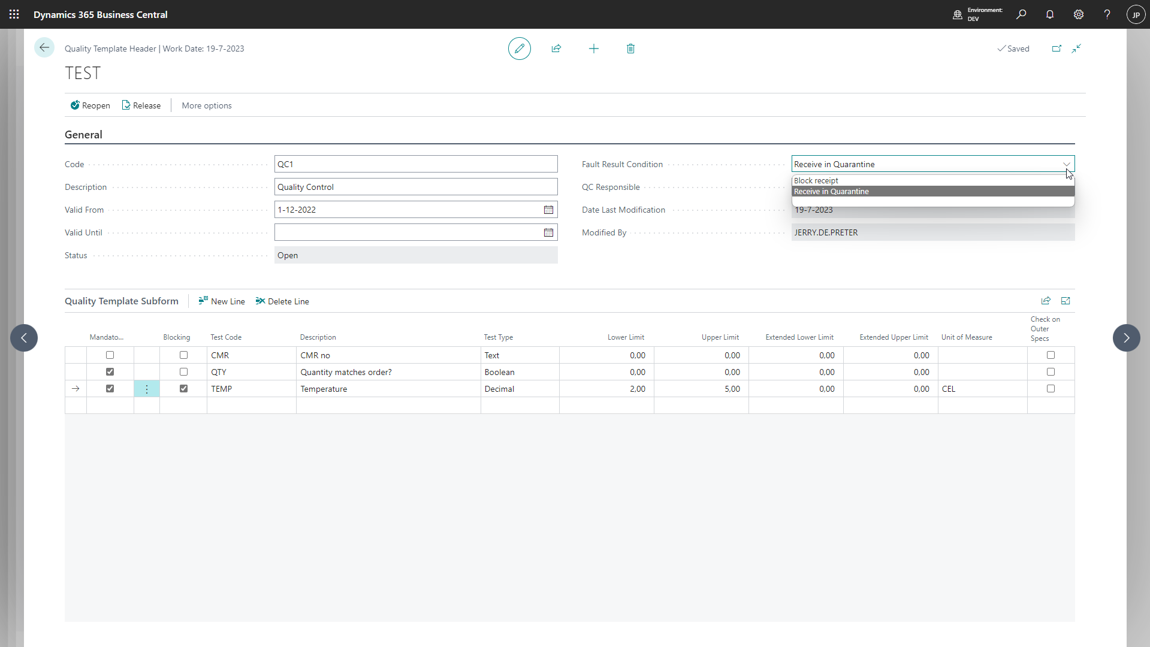Viewport: 1150px width, 647px height.
Task: Click the Release action
Action: [x=141, y=105]
